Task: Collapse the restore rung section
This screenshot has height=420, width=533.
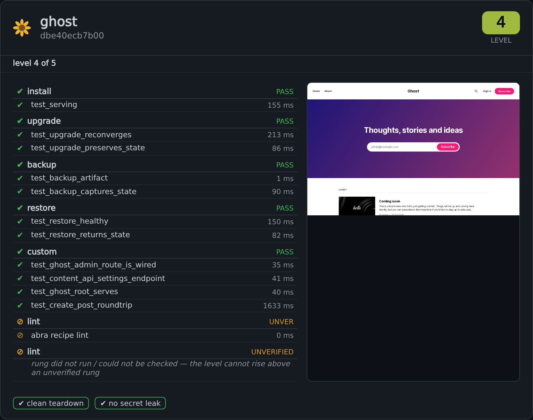Action: pos(155,208)
